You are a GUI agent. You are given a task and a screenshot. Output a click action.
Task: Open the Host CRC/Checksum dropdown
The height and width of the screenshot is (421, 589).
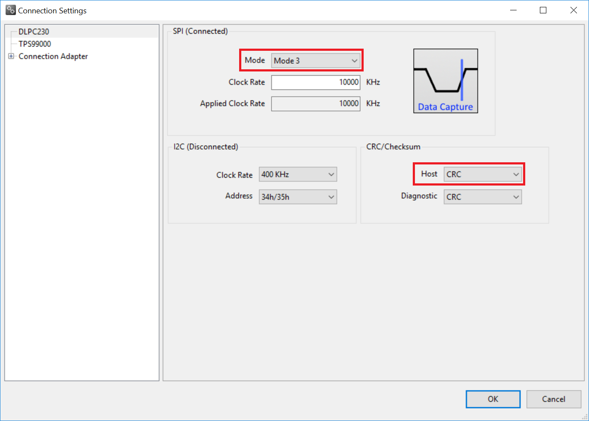pyautogui.click(x=483, y=174)
